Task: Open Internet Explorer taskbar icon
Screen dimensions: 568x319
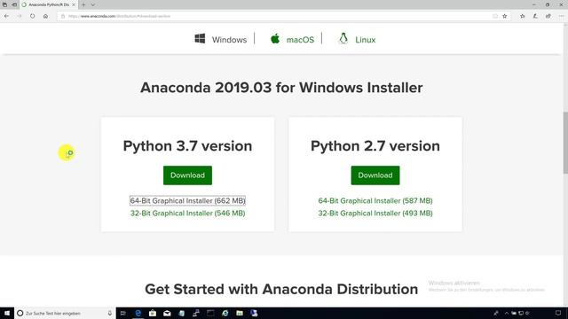Action: 225,313
